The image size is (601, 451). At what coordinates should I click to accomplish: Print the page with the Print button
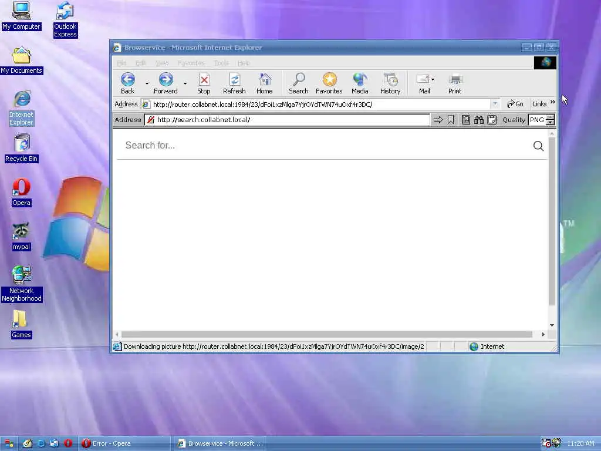455,83
